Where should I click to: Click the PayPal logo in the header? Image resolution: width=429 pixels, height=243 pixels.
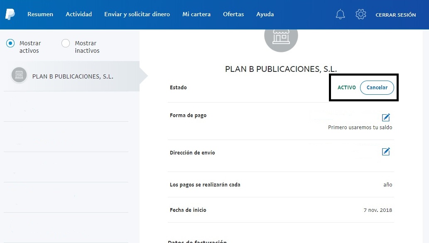coord(10,15)
